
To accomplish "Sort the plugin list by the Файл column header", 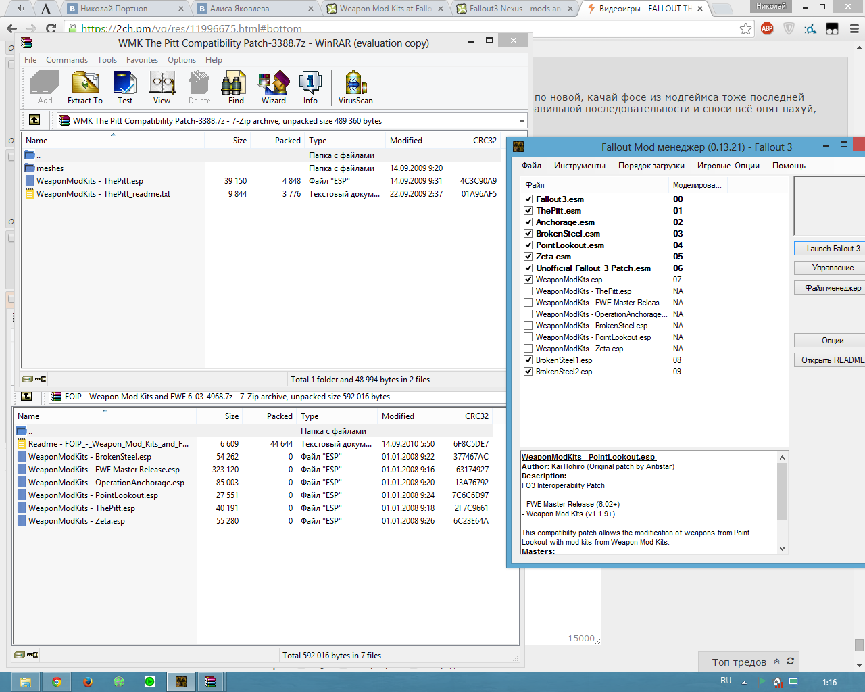I will coord(595,185).
